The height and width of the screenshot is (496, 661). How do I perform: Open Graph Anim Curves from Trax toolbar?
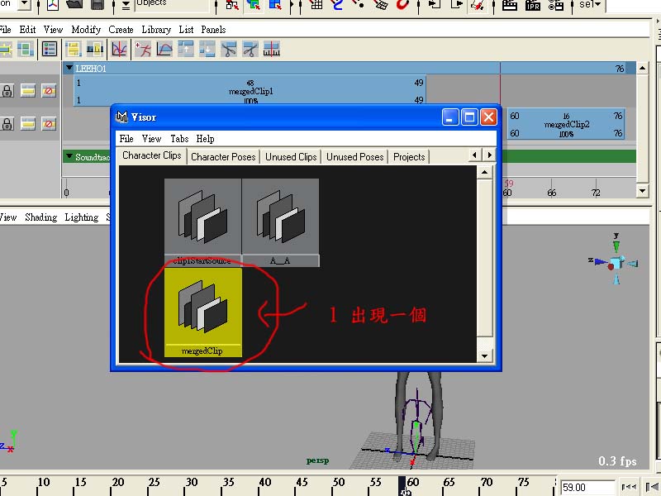pos(119,50)
